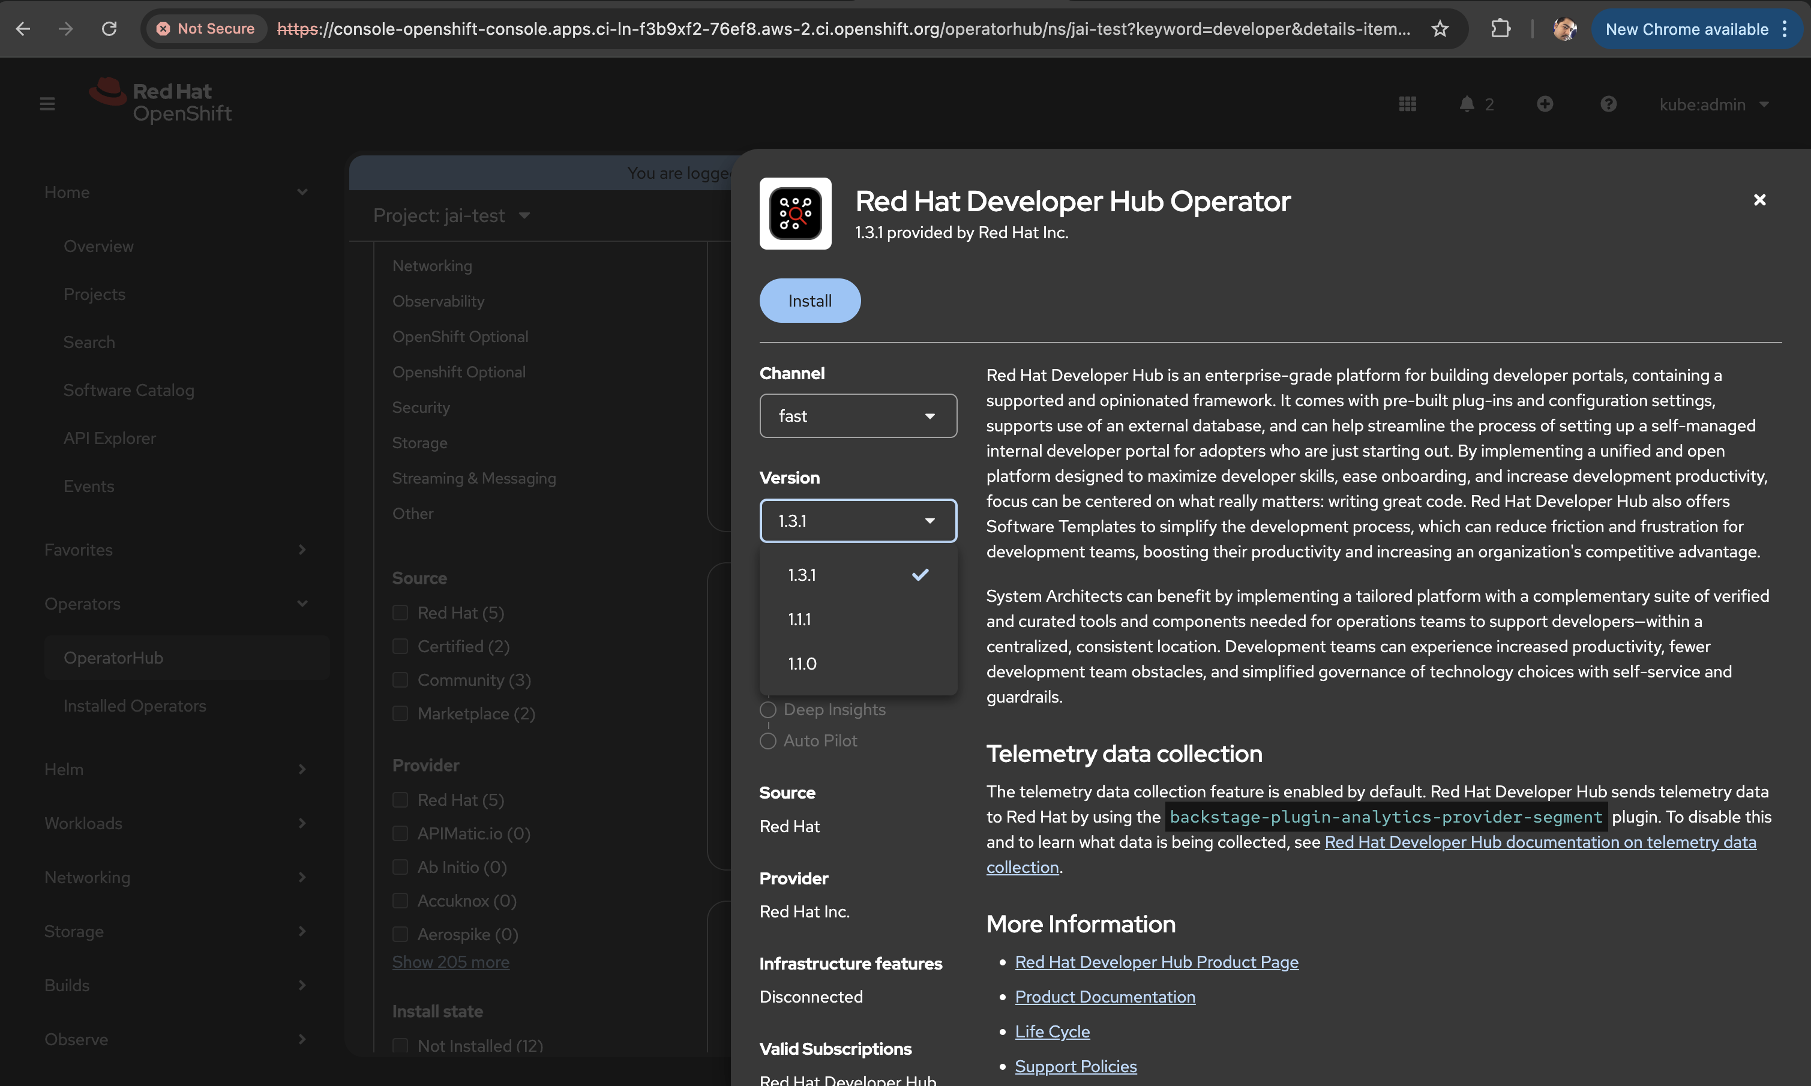Open the Product Documentation link

pos(1104,997)
